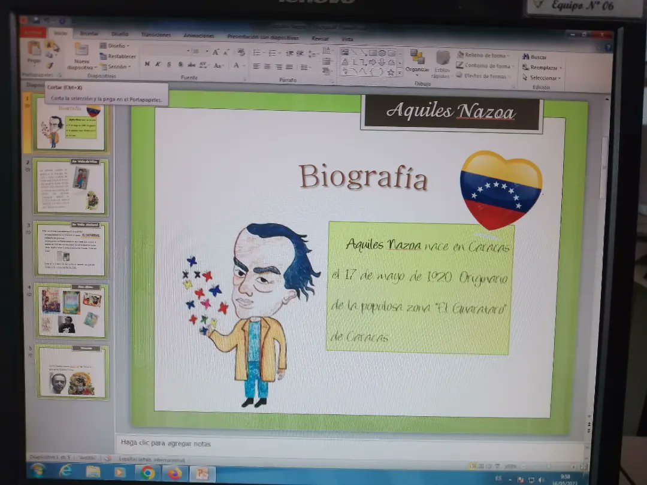Decrease font size with shrink A icon
The height and width of the screenshot is (485, 647).
(x=226, y=52)
